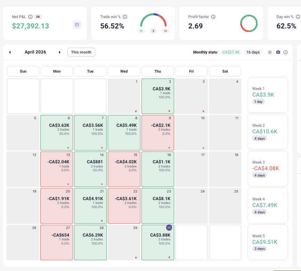
Task: Go to previous month arrow
Action: tap(10, 52)
